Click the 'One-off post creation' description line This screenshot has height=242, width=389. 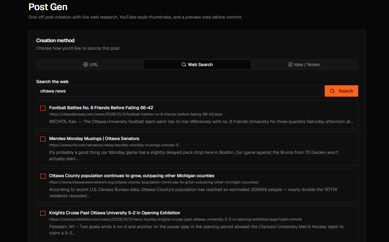click(135, 17)
